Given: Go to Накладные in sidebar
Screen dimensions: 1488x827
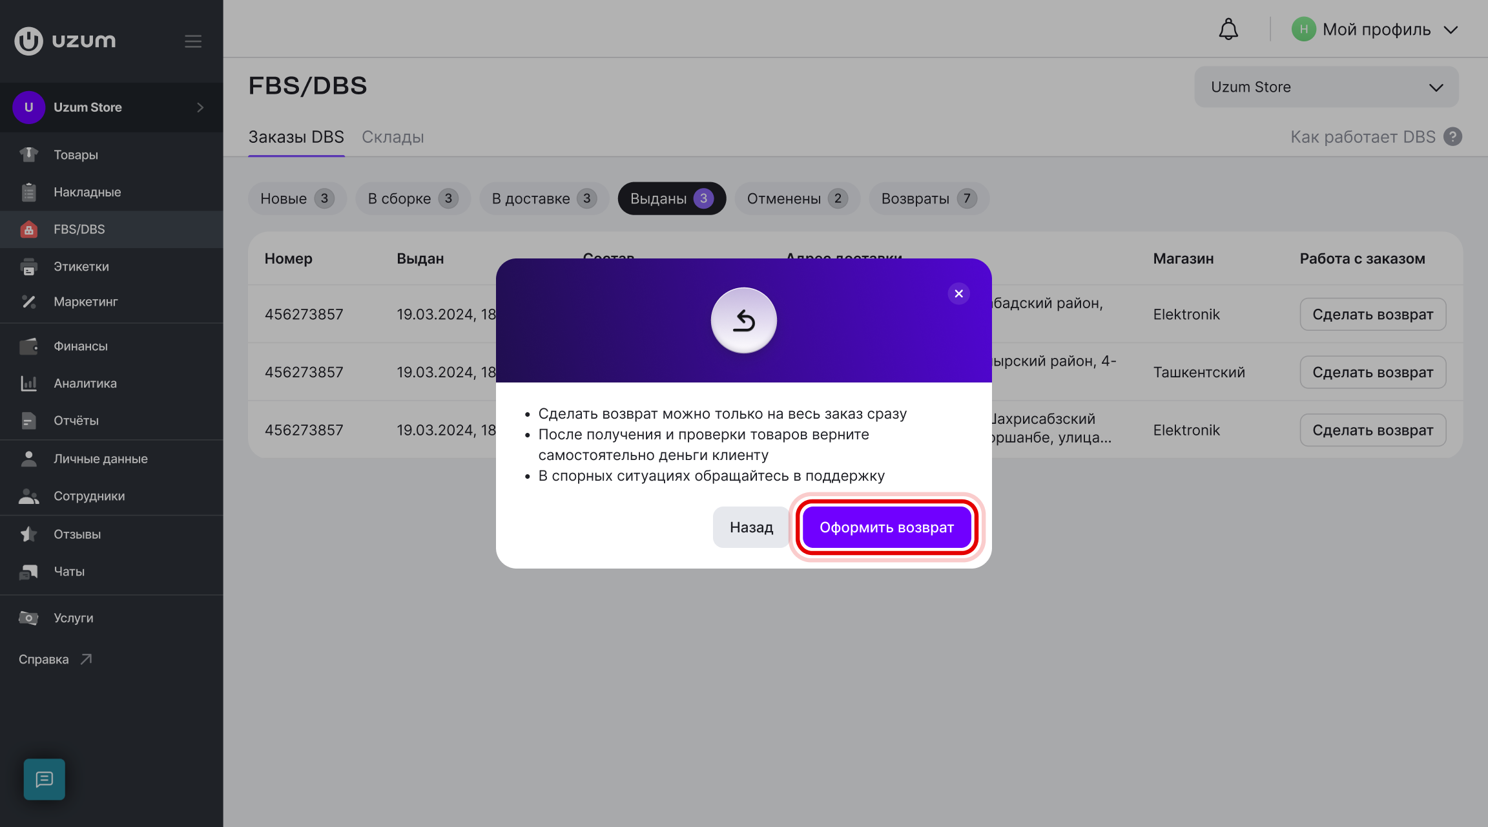Looking at the screenshot, I should [111, 192].
